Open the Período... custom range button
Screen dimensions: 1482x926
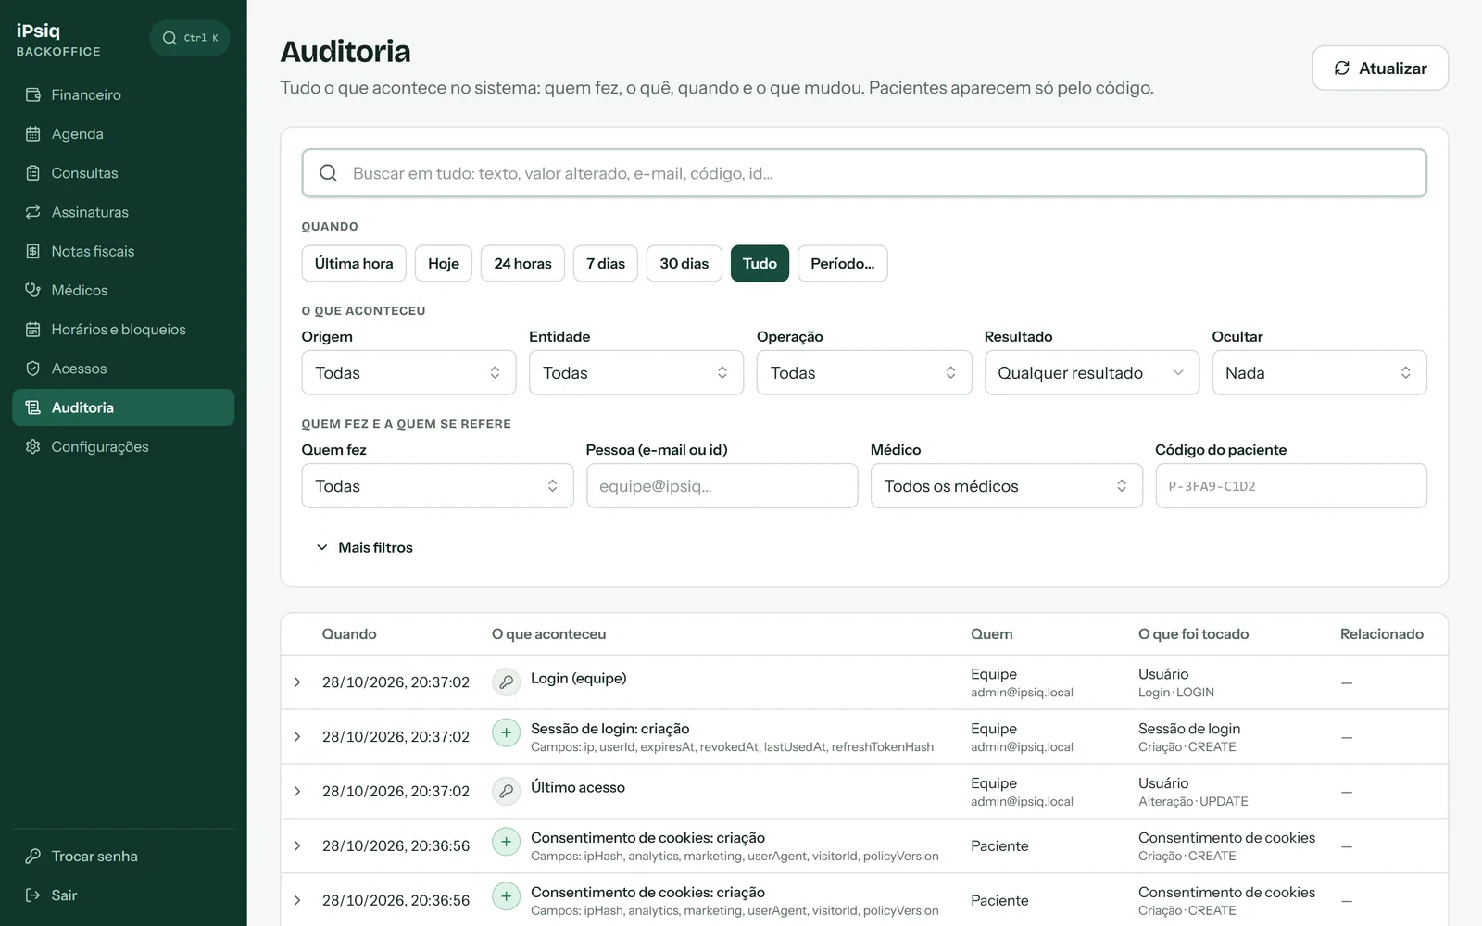[x=842, y=263]
